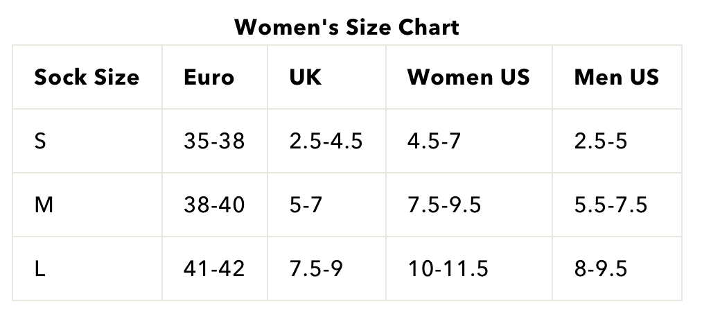Select the Women US column header
Image resolution: width=711 pixels, height=333 pixels.
point(468,77)
